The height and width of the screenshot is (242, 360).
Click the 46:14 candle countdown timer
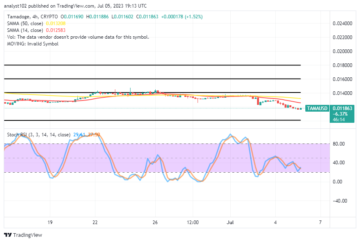point(339,120)
